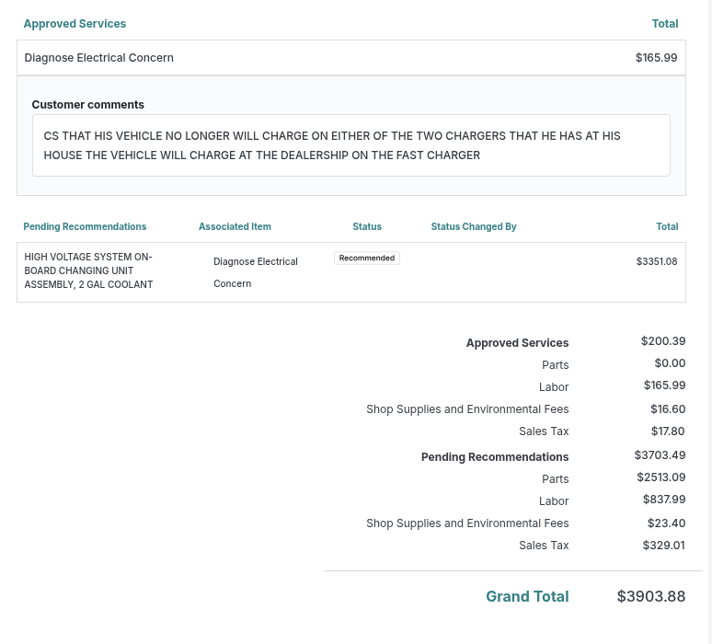Open the High Voltage System On-Board recommendation
The height and width of the screenshot is (644, 712).
pos(88,270)
